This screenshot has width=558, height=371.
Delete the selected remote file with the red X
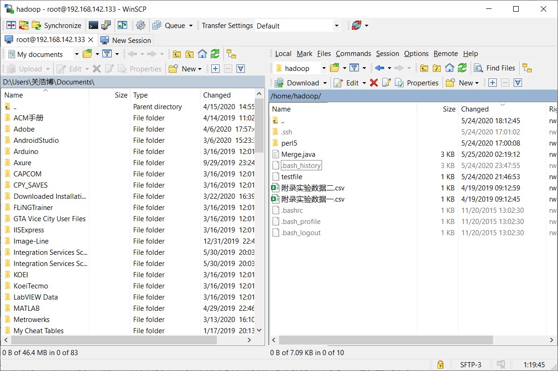pyautogui.click(x=374, y=83)
